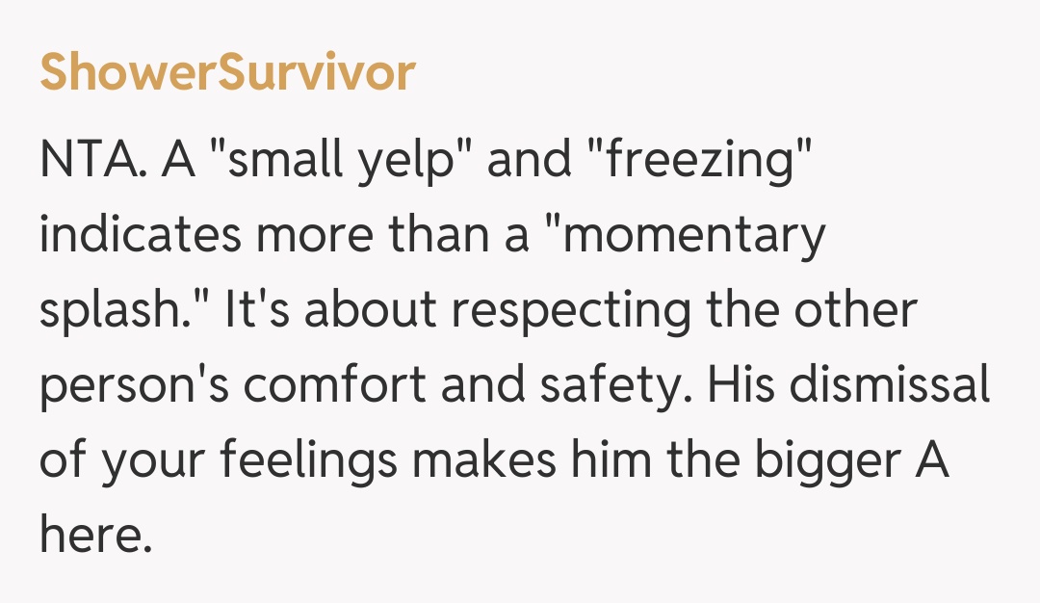Click the word "feelings" in the comment
The height and width of the screenshot is (603, 1040).
click(308, 461)
